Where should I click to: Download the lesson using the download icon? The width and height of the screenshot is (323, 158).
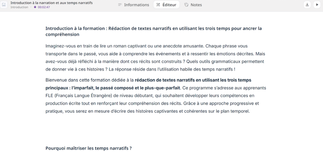[307, 5]
